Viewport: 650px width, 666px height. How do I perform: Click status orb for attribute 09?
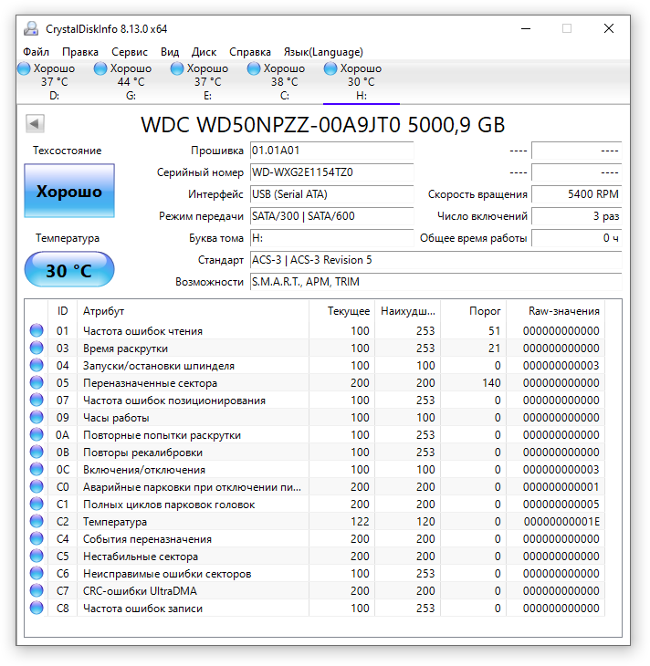(x=37, y=417)
